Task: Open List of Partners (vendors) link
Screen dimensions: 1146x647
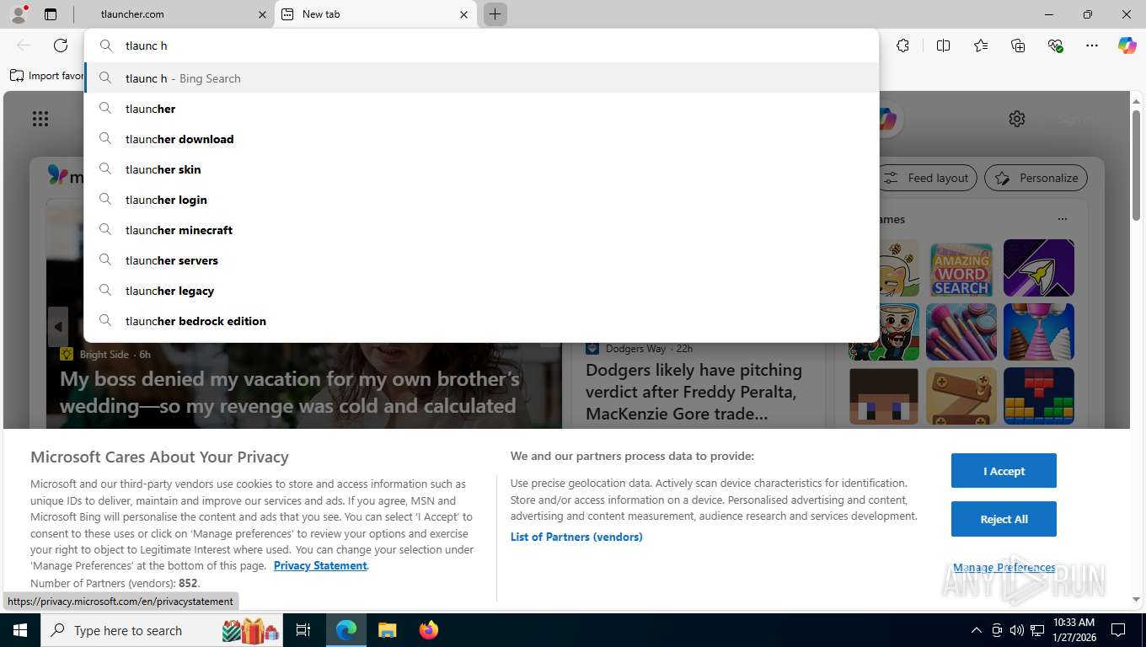Action: [x=576, y=537]
